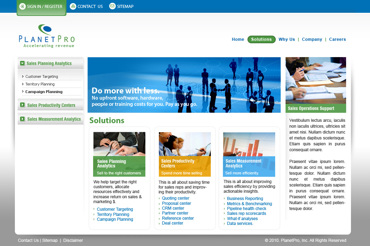Click Sales Productivity Centers card image
This screenshot has width=370, height=246.
point(185,144)
